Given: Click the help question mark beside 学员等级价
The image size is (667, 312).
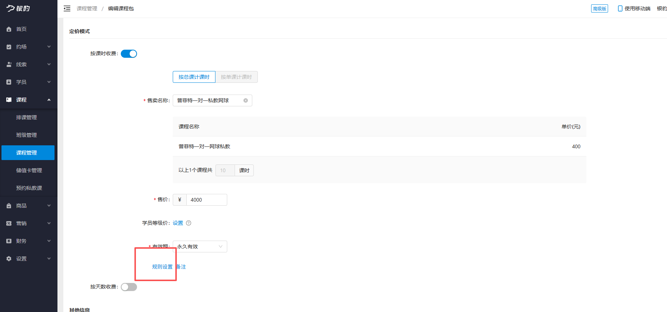Looking at the screenshot, I should [189, 223].
